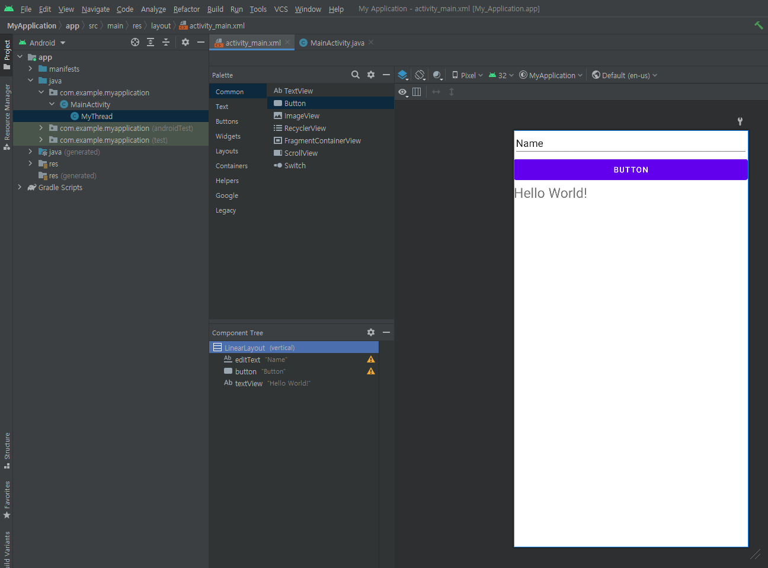The height and width of the screenshot is (568, 768).
Task: Minimize the Palette panel
Action: pyautogui.click(x=386, y=75)
